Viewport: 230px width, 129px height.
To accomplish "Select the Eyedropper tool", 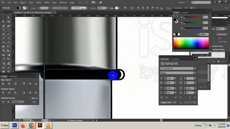I will 4,59.
